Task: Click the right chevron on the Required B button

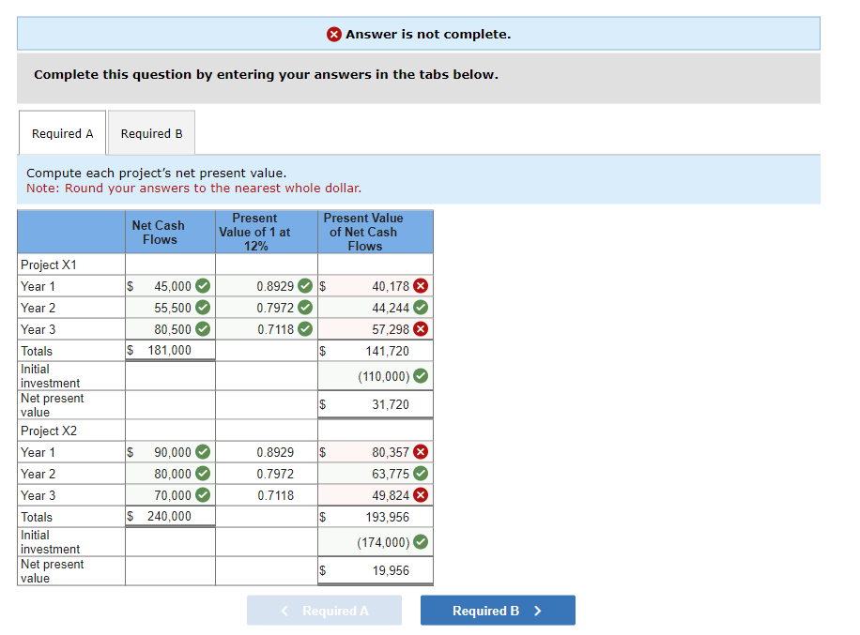Action: click(x=538, y=611)
